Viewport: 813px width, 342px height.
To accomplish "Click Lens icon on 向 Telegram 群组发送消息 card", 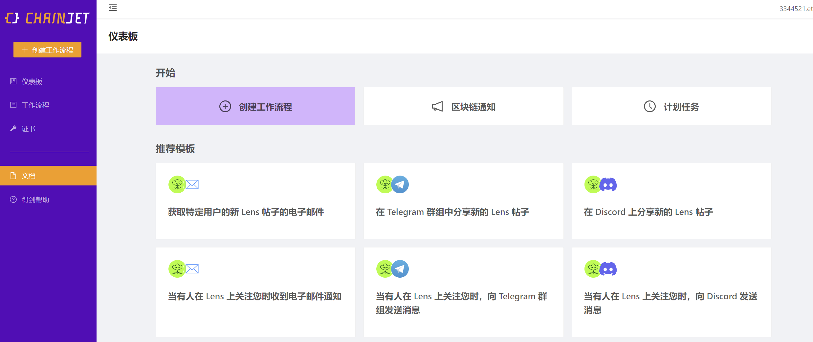I will [385, 269].
